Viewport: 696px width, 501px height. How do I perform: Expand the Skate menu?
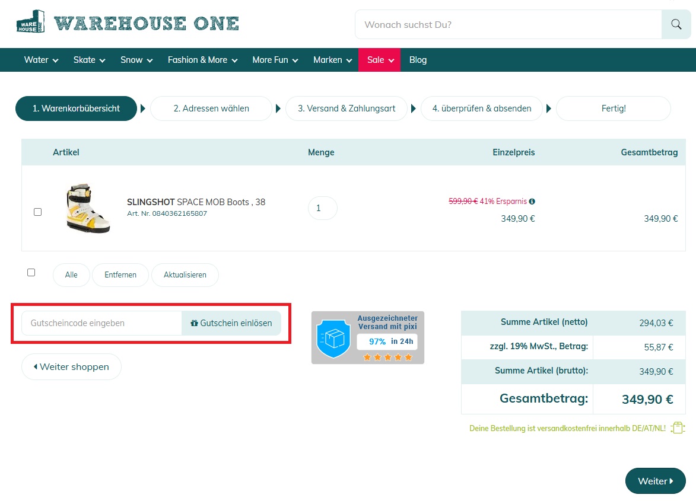pyautogui.click(x=89, y=60)
